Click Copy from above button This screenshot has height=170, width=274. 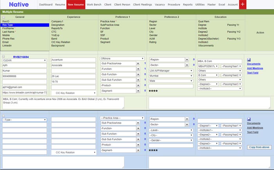(x=259, y=147)
